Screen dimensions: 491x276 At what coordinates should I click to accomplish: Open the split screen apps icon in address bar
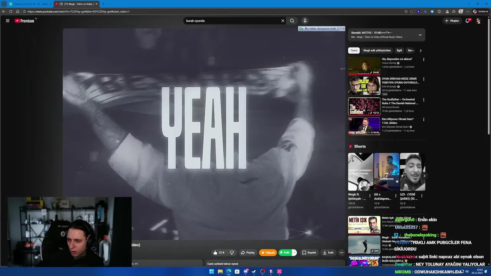(x=406, y=11)
